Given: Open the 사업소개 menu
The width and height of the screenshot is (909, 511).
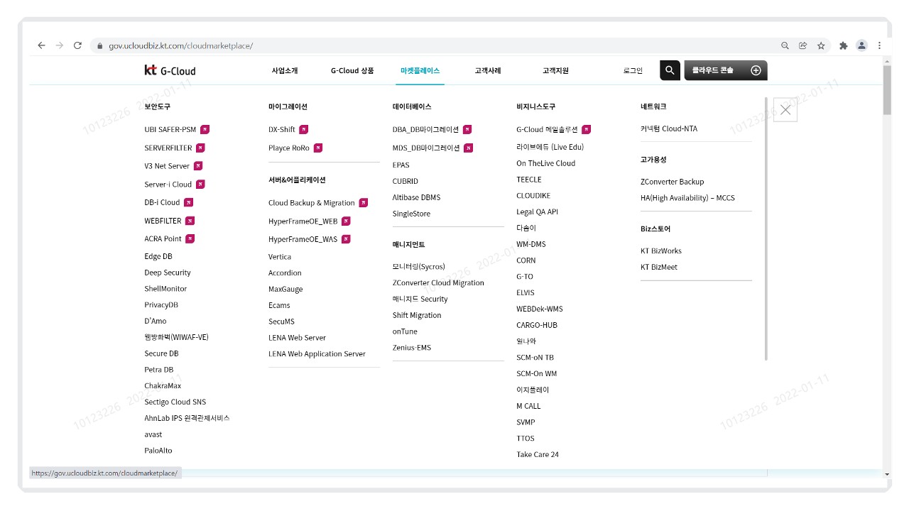Looking at the screenshot, I should point(285,70).
